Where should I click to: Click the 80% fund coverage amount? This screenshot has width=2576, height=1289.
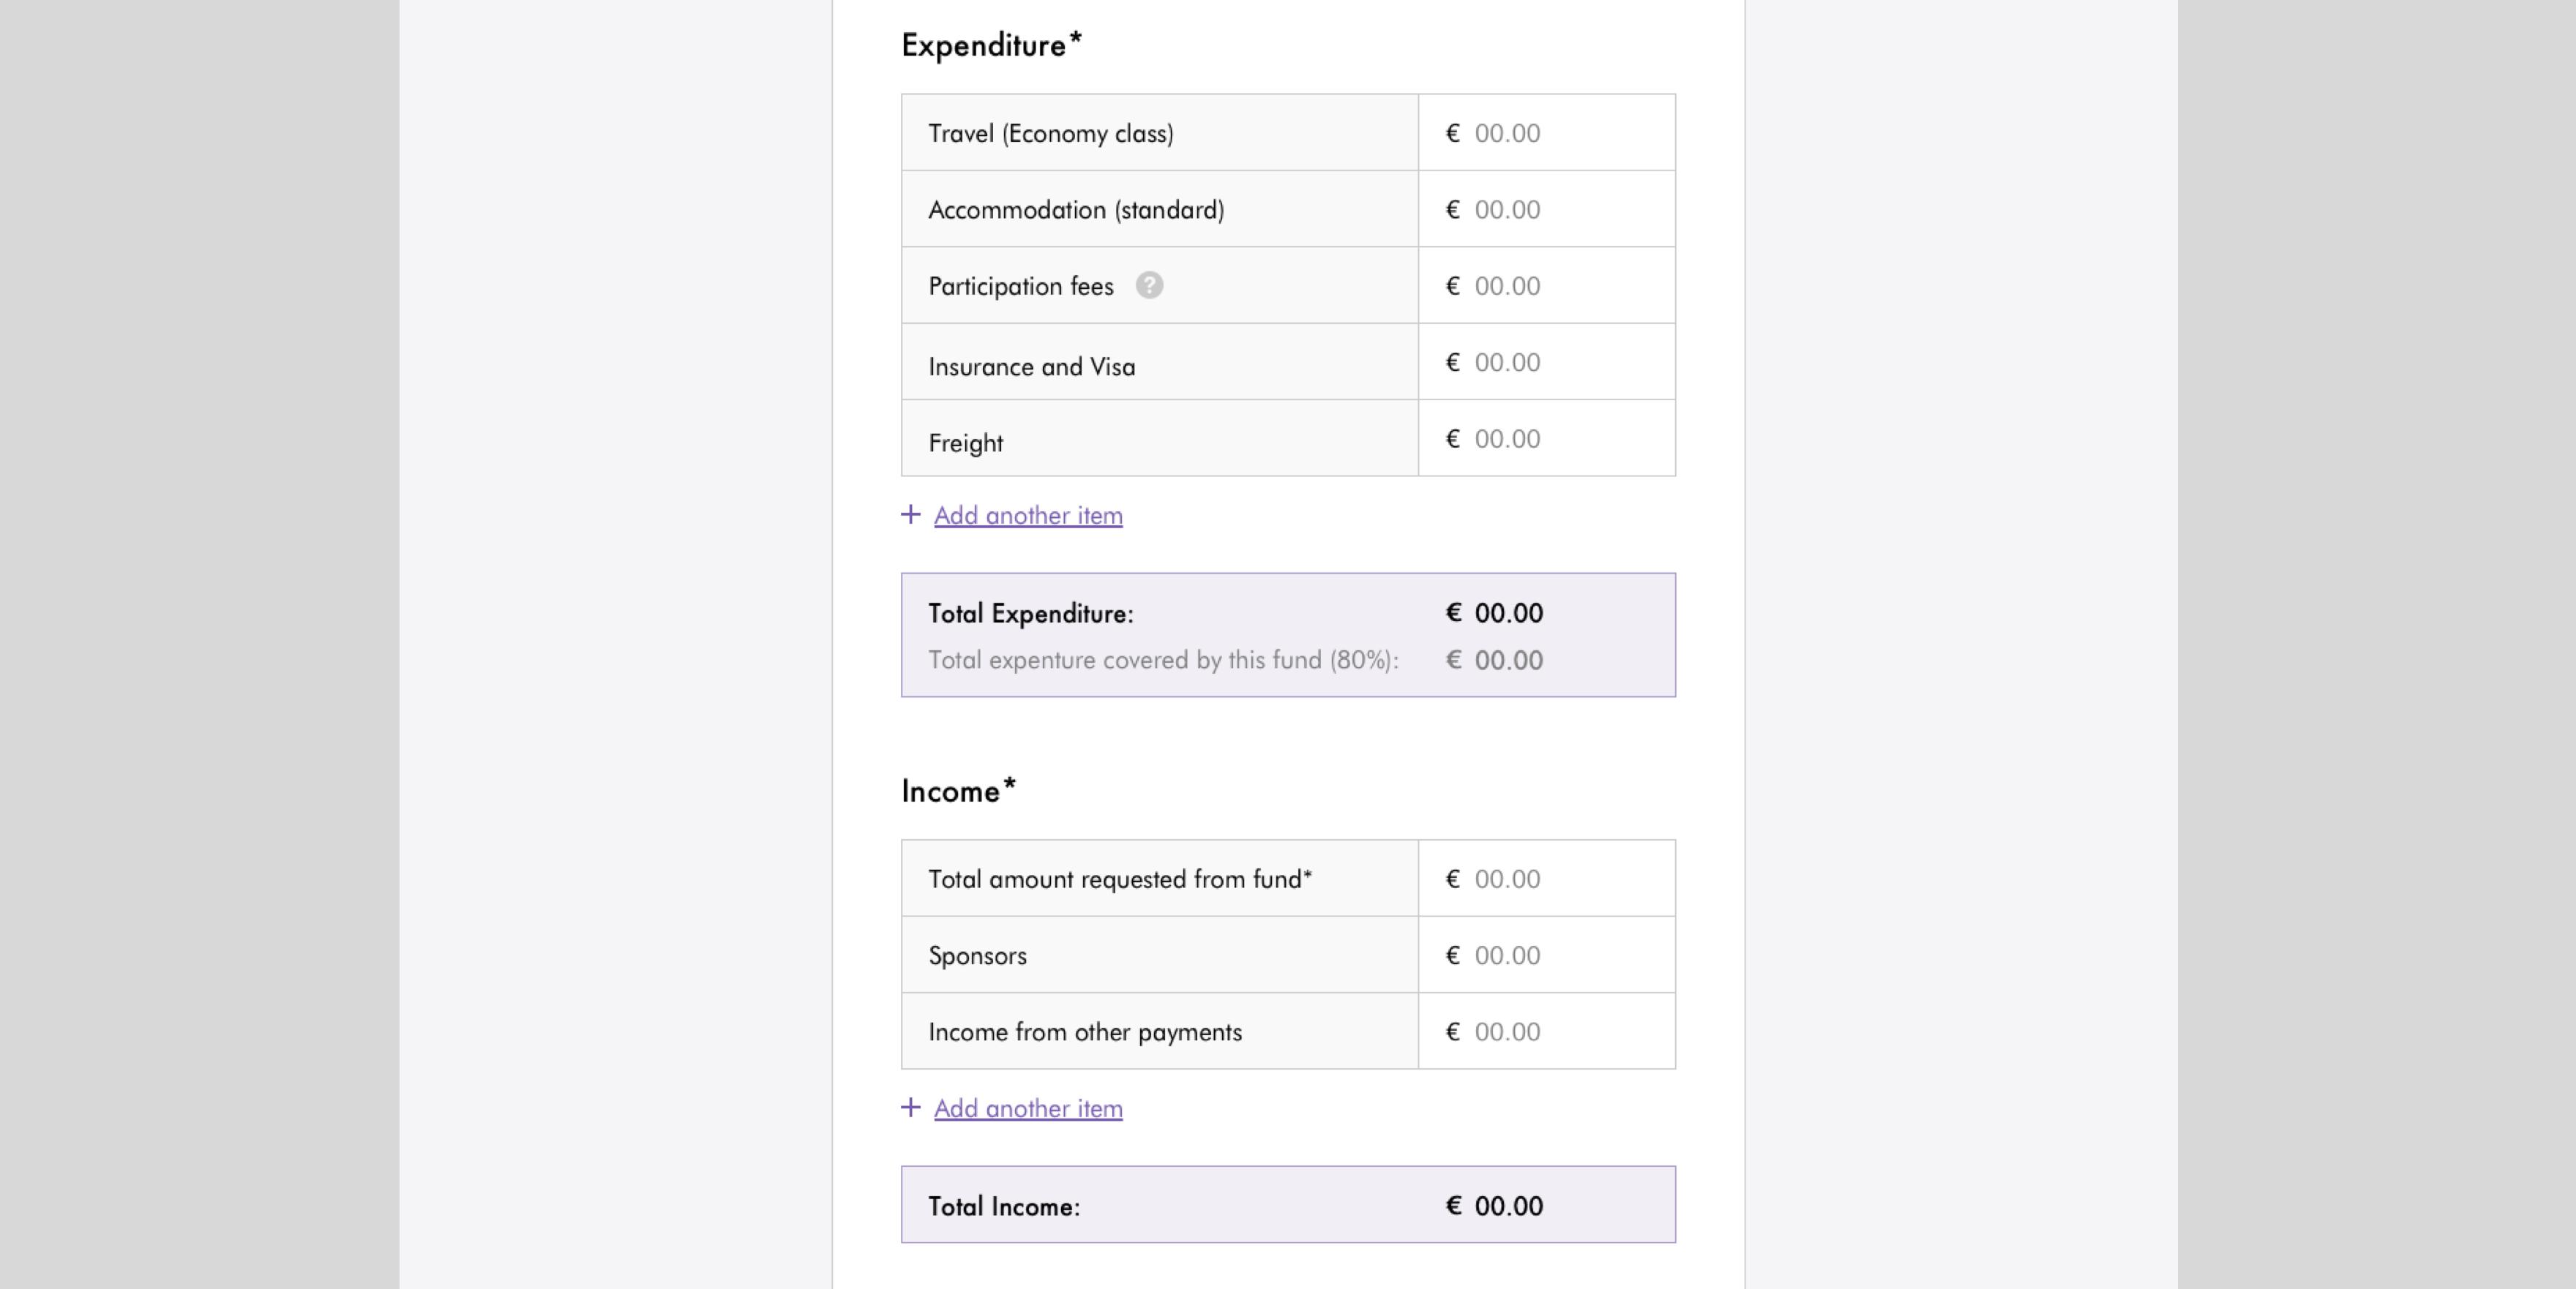(1494, 660)
